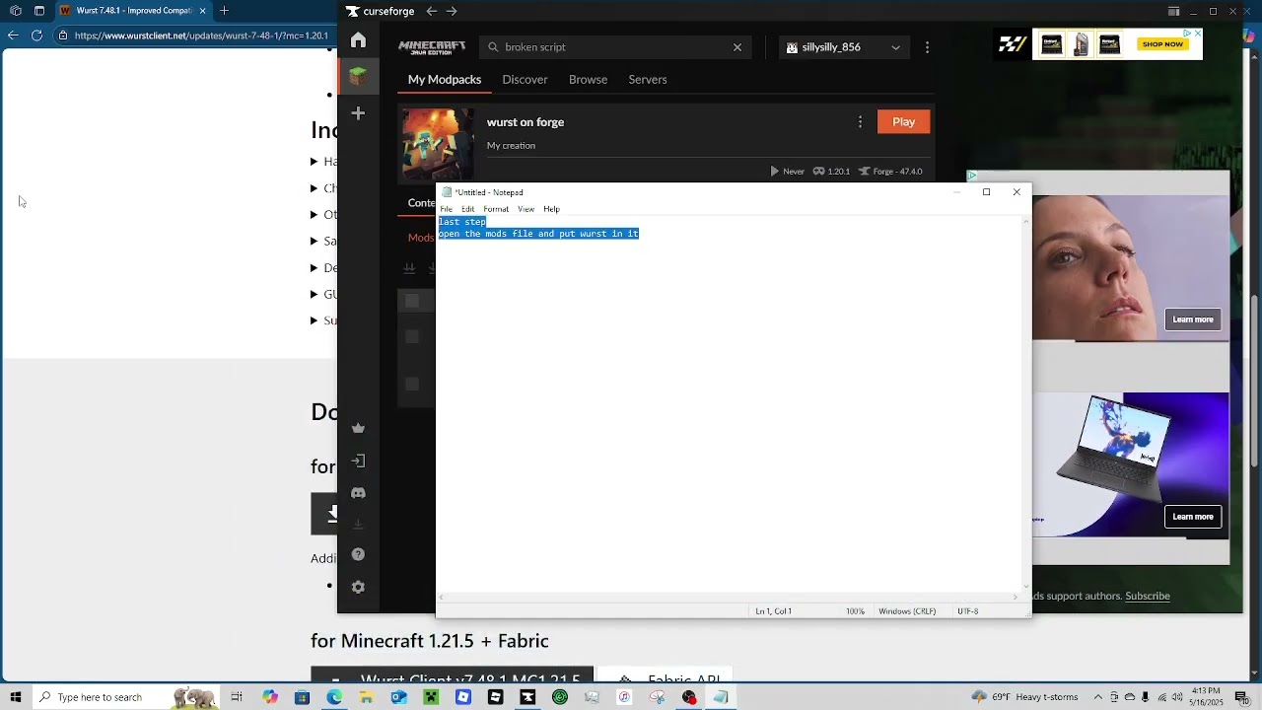
Task: Click Learn more on the woman's face ad
Action: coord(1193,319)
